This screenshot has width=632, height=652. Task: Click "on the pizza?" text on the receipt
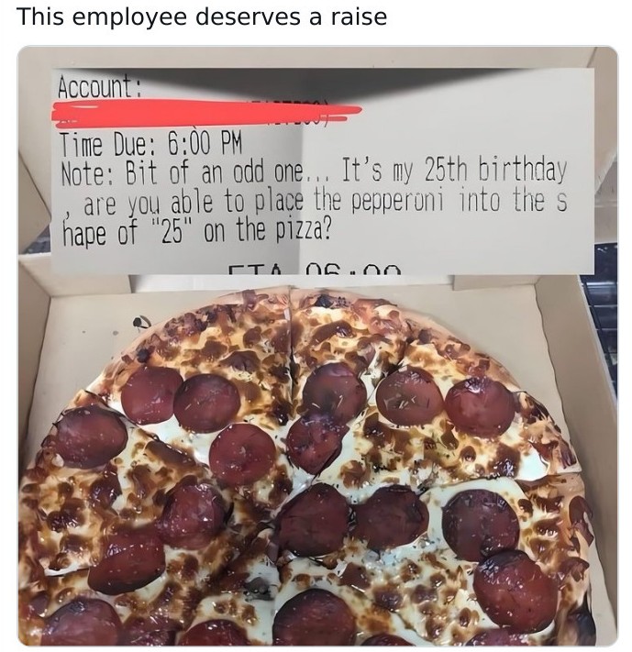(x=268, y=231)
